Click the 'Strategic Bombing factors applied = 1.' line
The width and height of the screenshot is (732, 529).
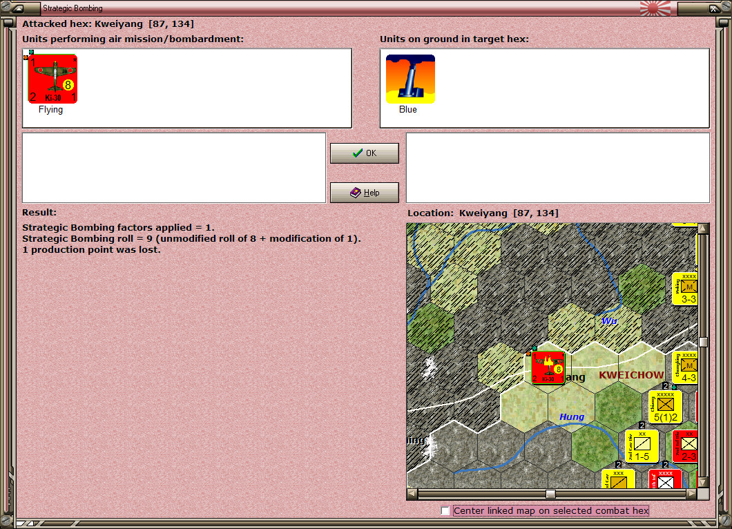[119, 227]
